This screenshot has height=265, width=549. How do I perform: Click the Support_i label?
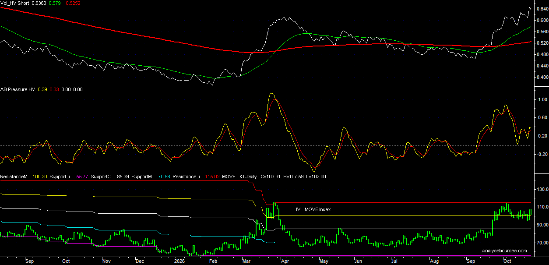[59, 177]
